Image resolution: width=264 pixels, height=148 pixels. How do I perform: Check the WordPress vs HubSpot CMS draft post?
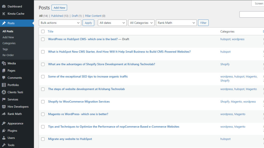tap(43, 39)
